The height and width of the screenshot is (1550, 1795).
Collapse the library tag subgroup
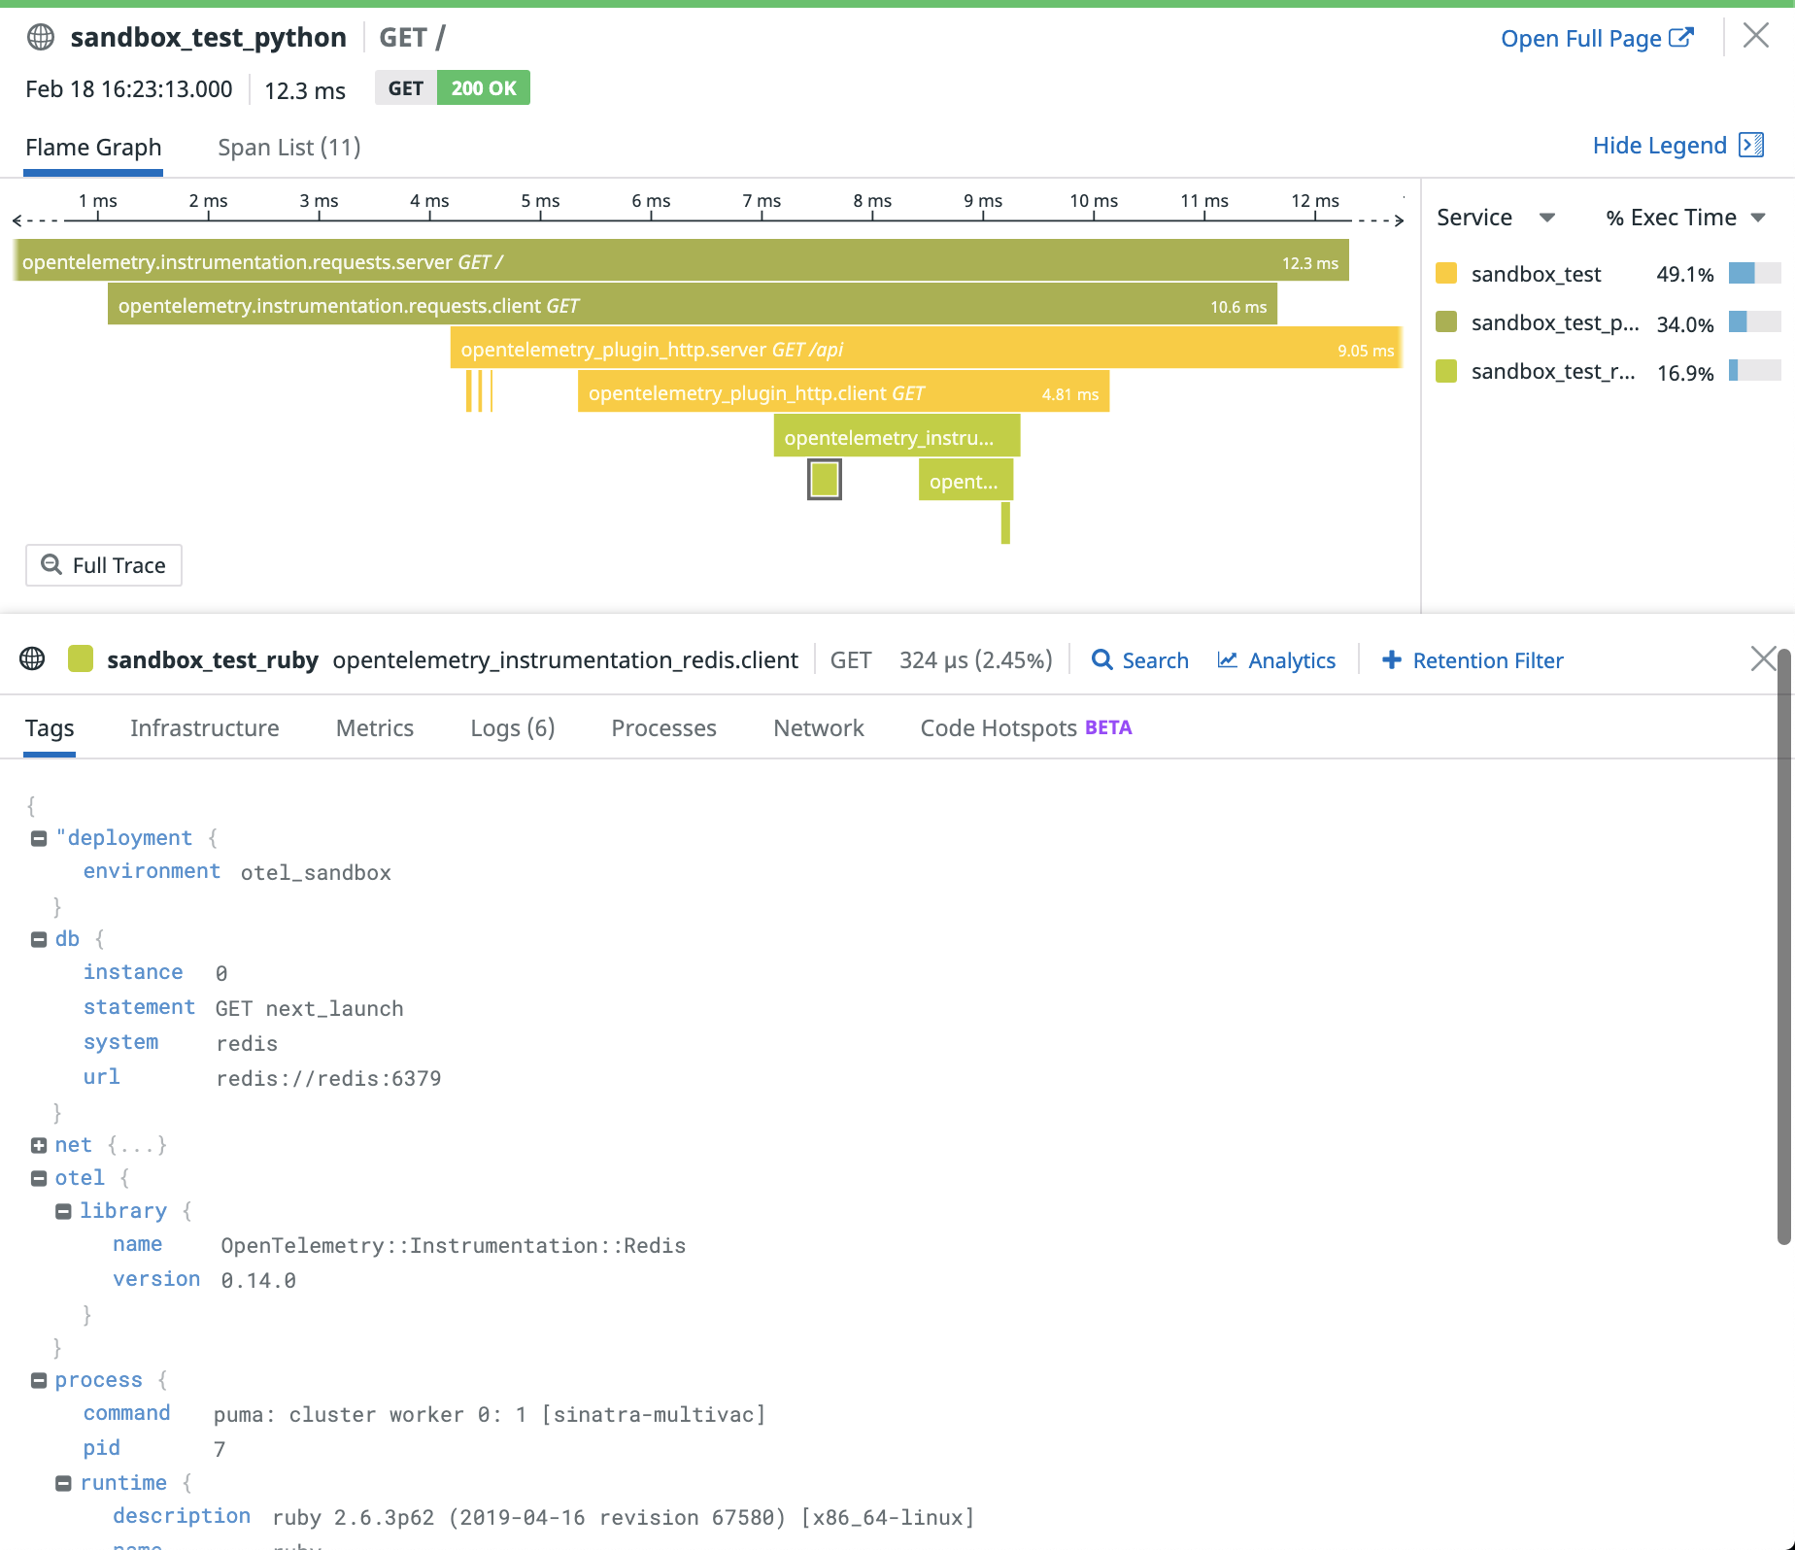(x=63, y=1211)
